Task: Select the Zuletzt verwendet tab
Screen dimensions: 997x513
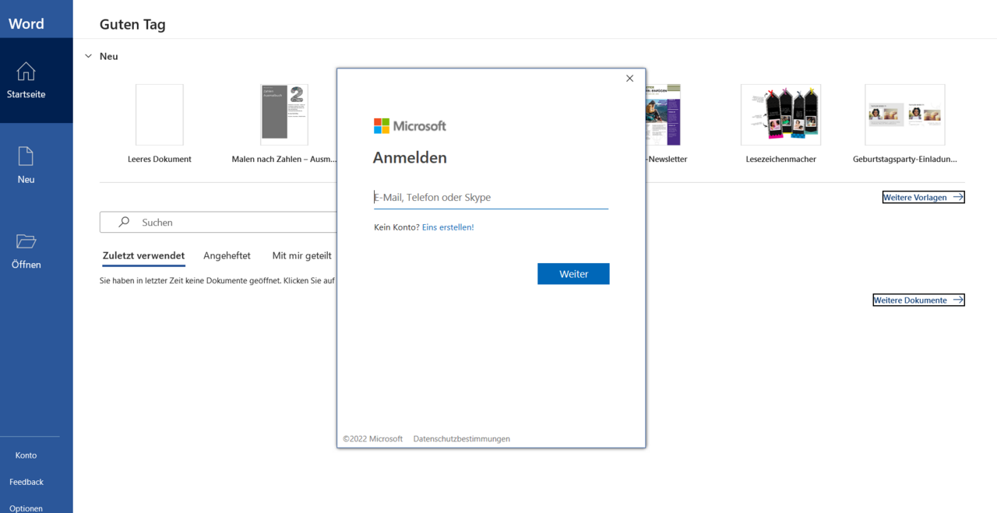Action: tap(143, 255)
